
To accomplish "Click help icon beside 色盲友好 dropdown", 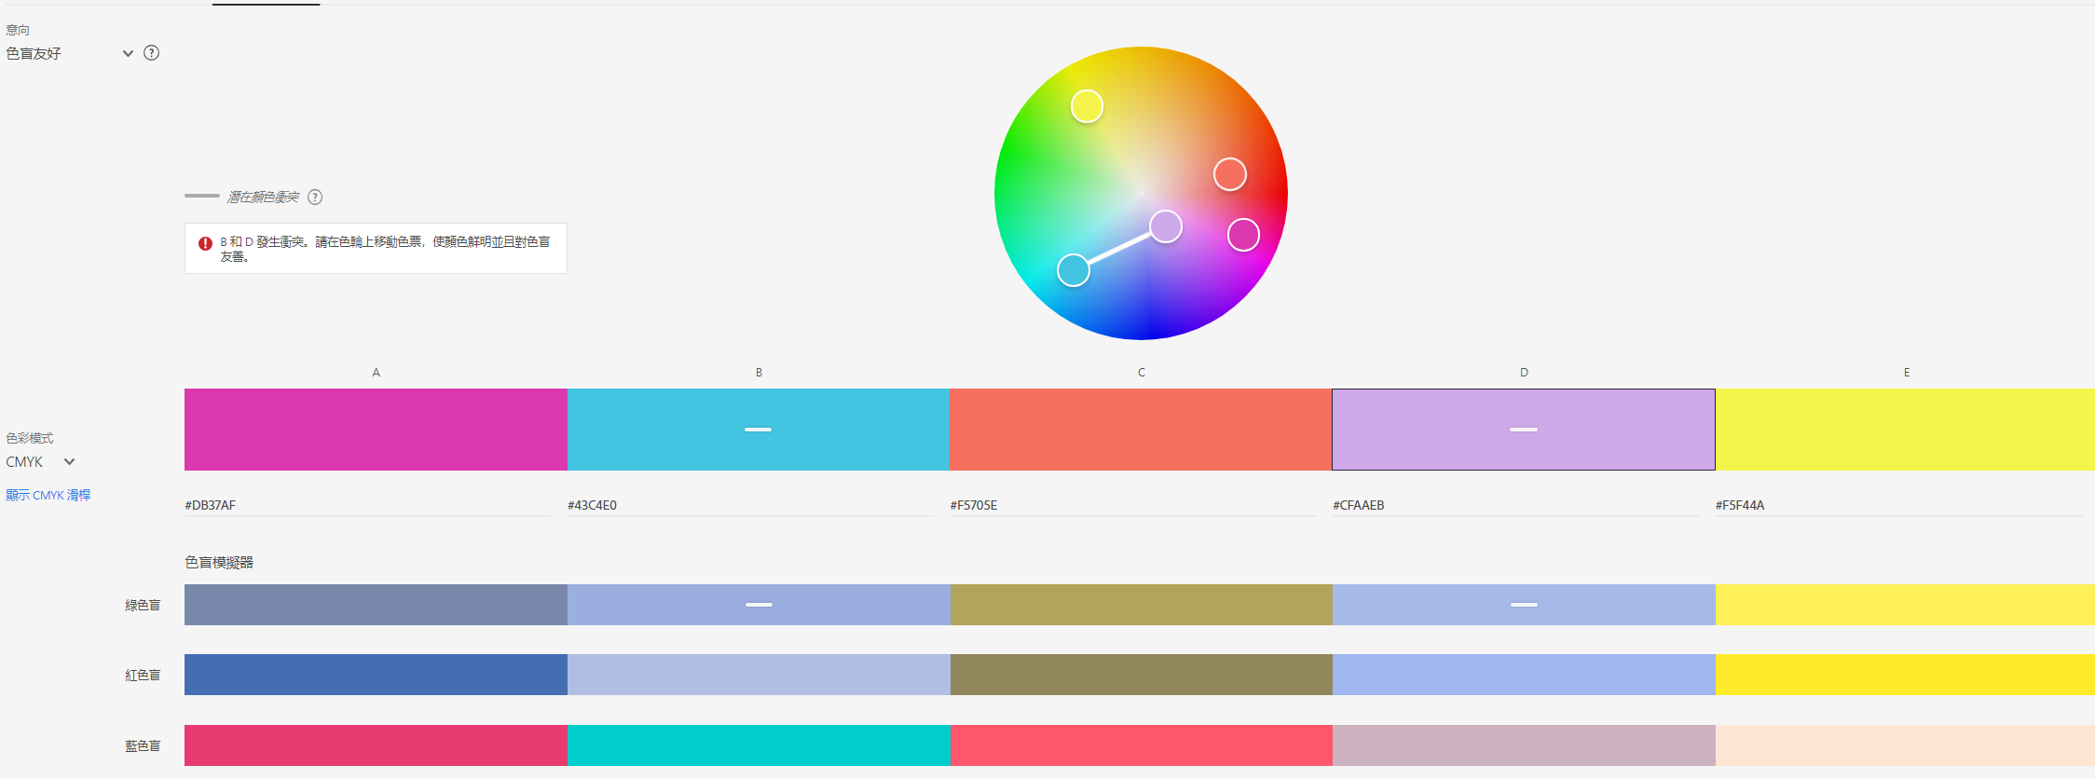I will click(152, 53).
